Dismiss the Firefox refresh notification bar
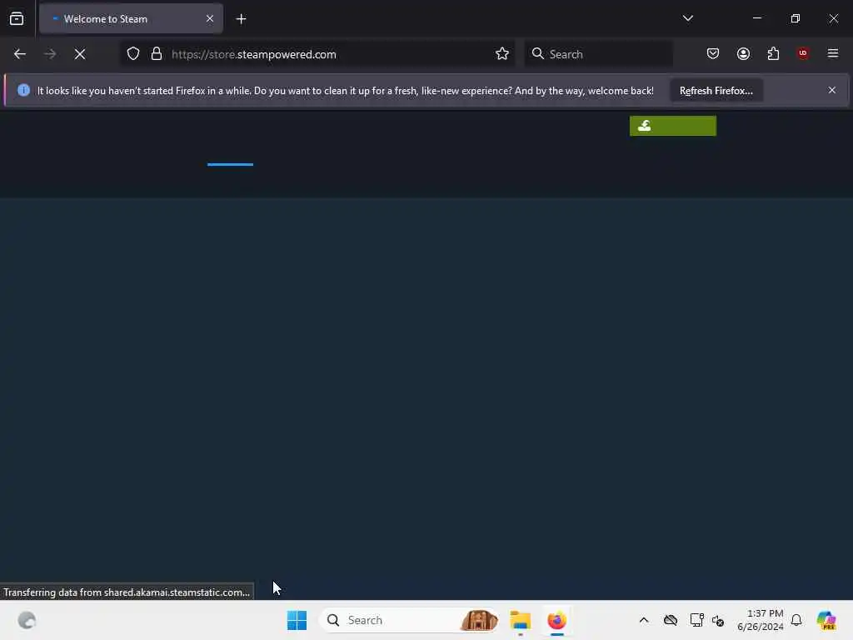The height and width of the screenshot is (640, 853). point(832,90)
